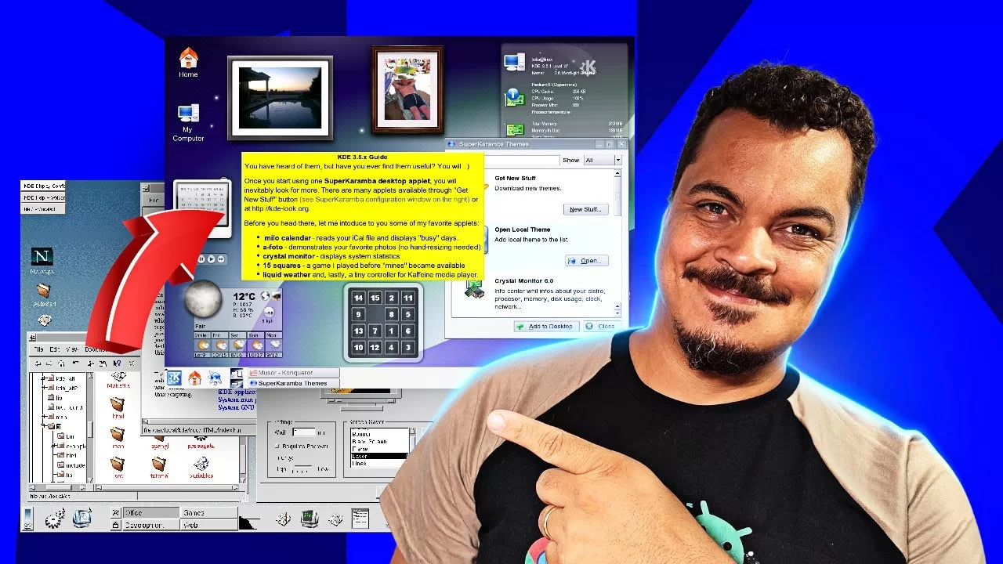This screenshot has height=564, width=1003.
Task: Toggle the Requires Password checkbox
Action: [277, 446]
